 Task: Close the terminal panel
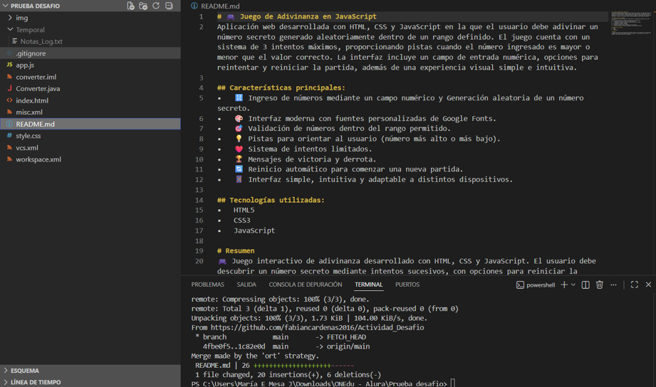(x=648, y=285)
